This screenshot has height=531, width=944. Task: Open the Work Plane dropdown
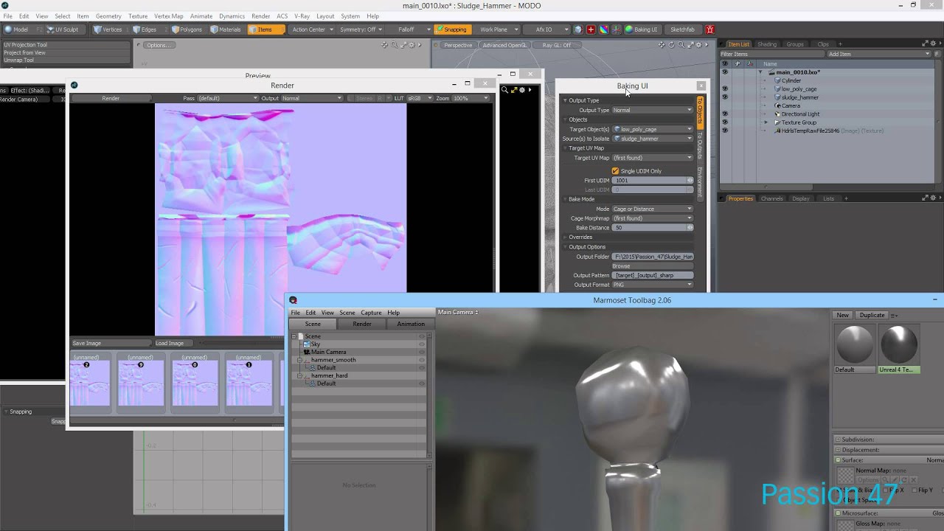pyautogui.click(x=497, y=29)
